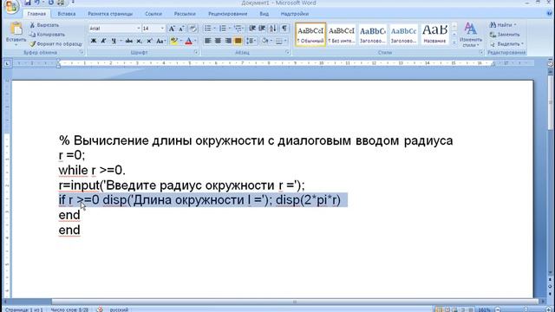This screenshot has width=555, height=312.
Task: Click Заменить (Replace) button
Action: pyautogui.click(x=505, y=35)
